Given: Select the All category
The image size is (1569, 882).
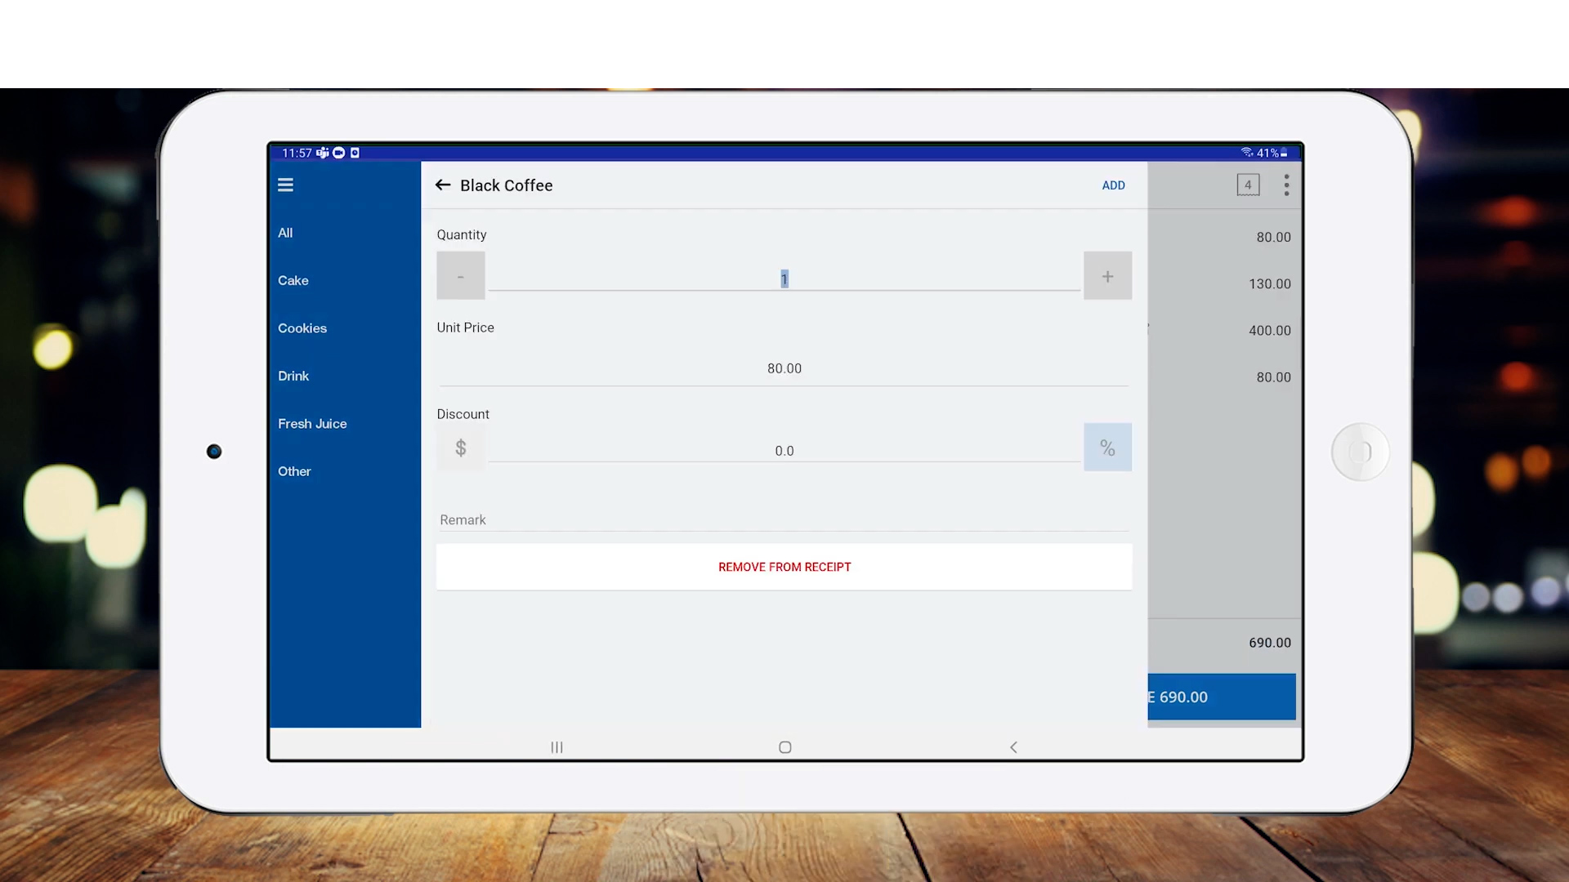Looking at the screenshot, I should [285, 233].
